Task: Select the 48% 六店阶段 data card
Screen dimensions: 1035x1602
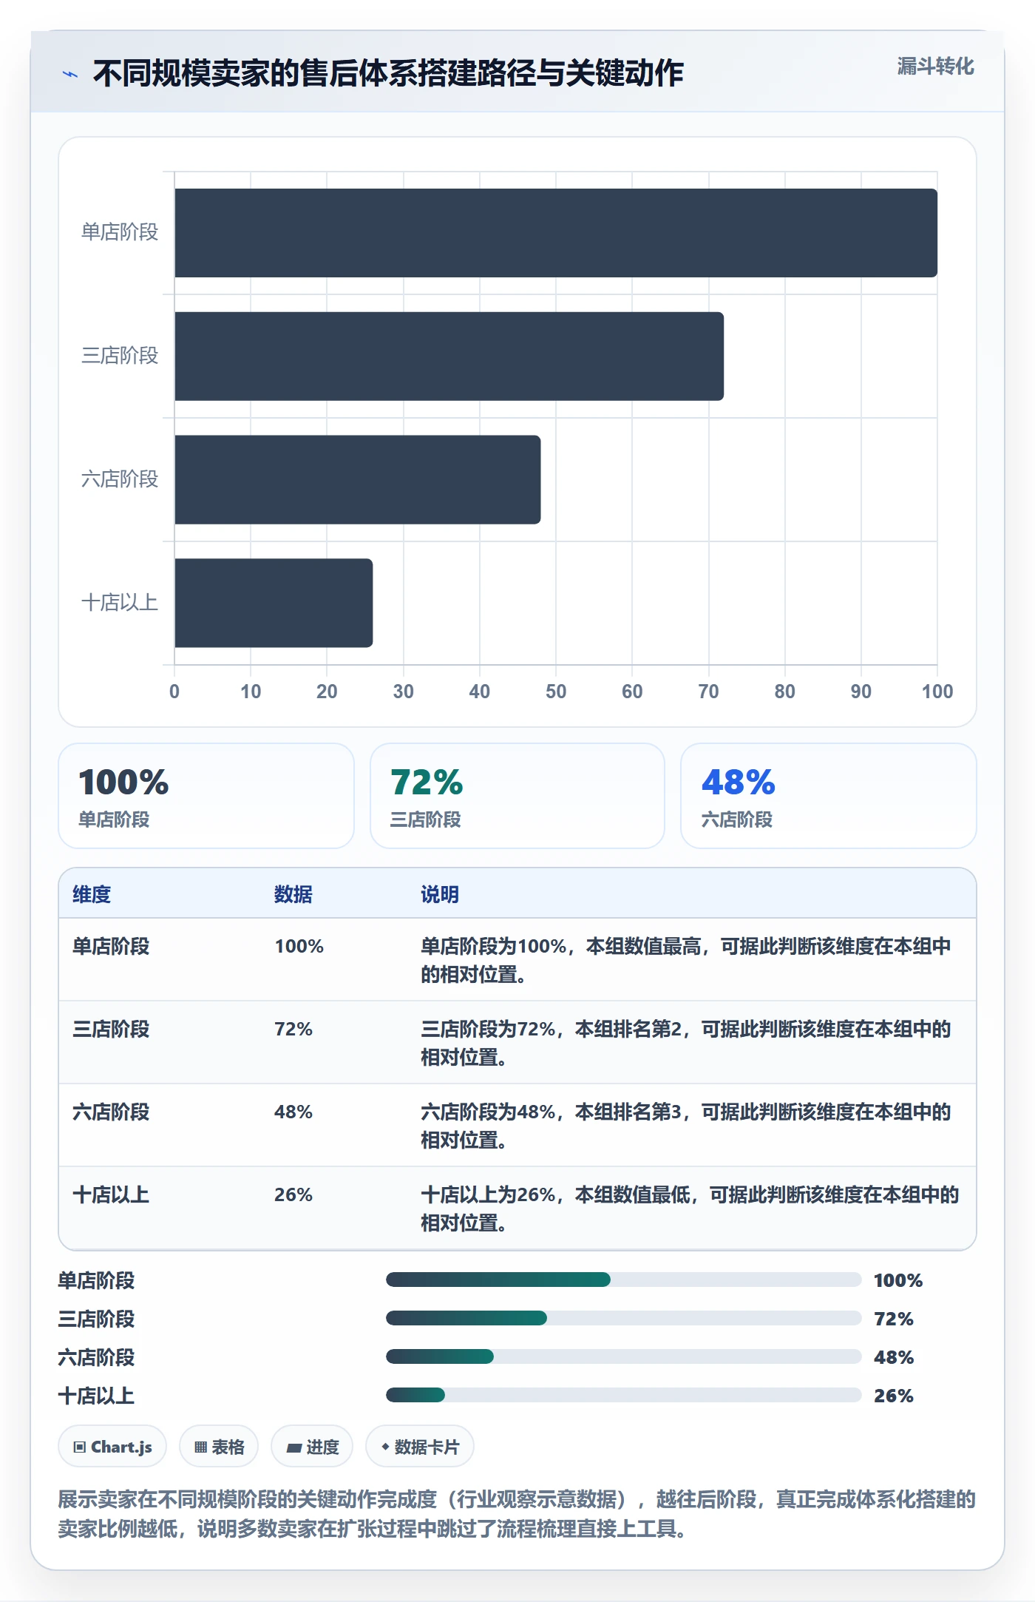Action: (x=828, y=796)
